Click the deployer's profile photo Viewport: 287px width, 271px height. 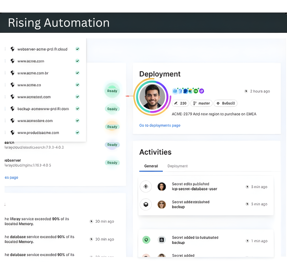click(152, 97)
